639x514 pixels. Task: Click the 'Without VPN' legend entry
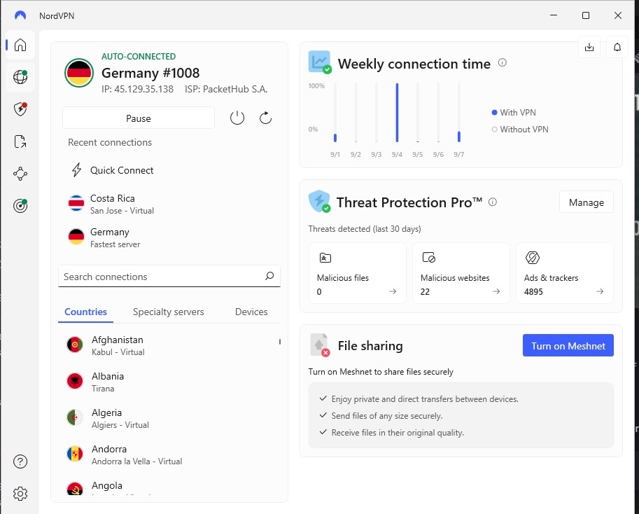520,130
